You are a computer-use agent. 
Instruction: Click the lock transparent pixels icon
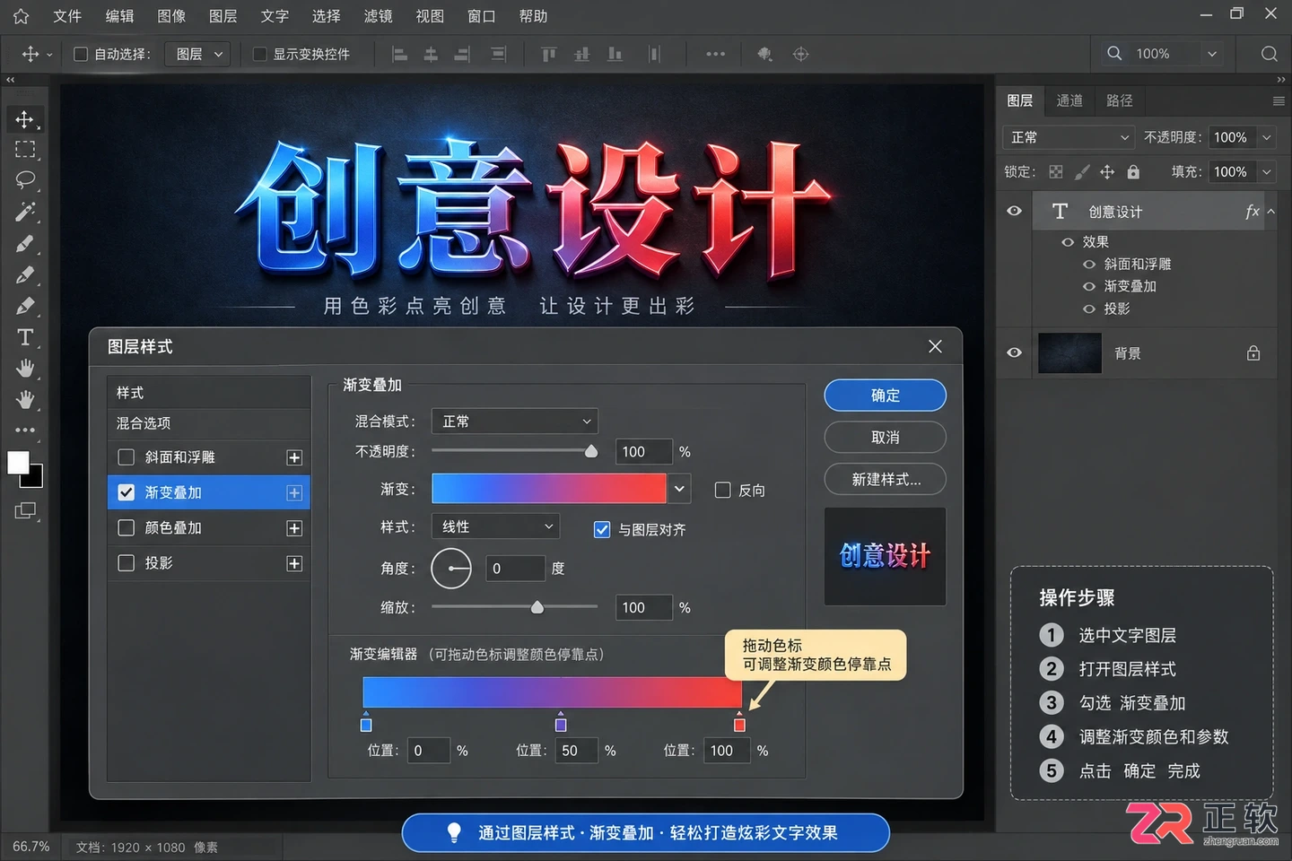[x=1056, y=171]
